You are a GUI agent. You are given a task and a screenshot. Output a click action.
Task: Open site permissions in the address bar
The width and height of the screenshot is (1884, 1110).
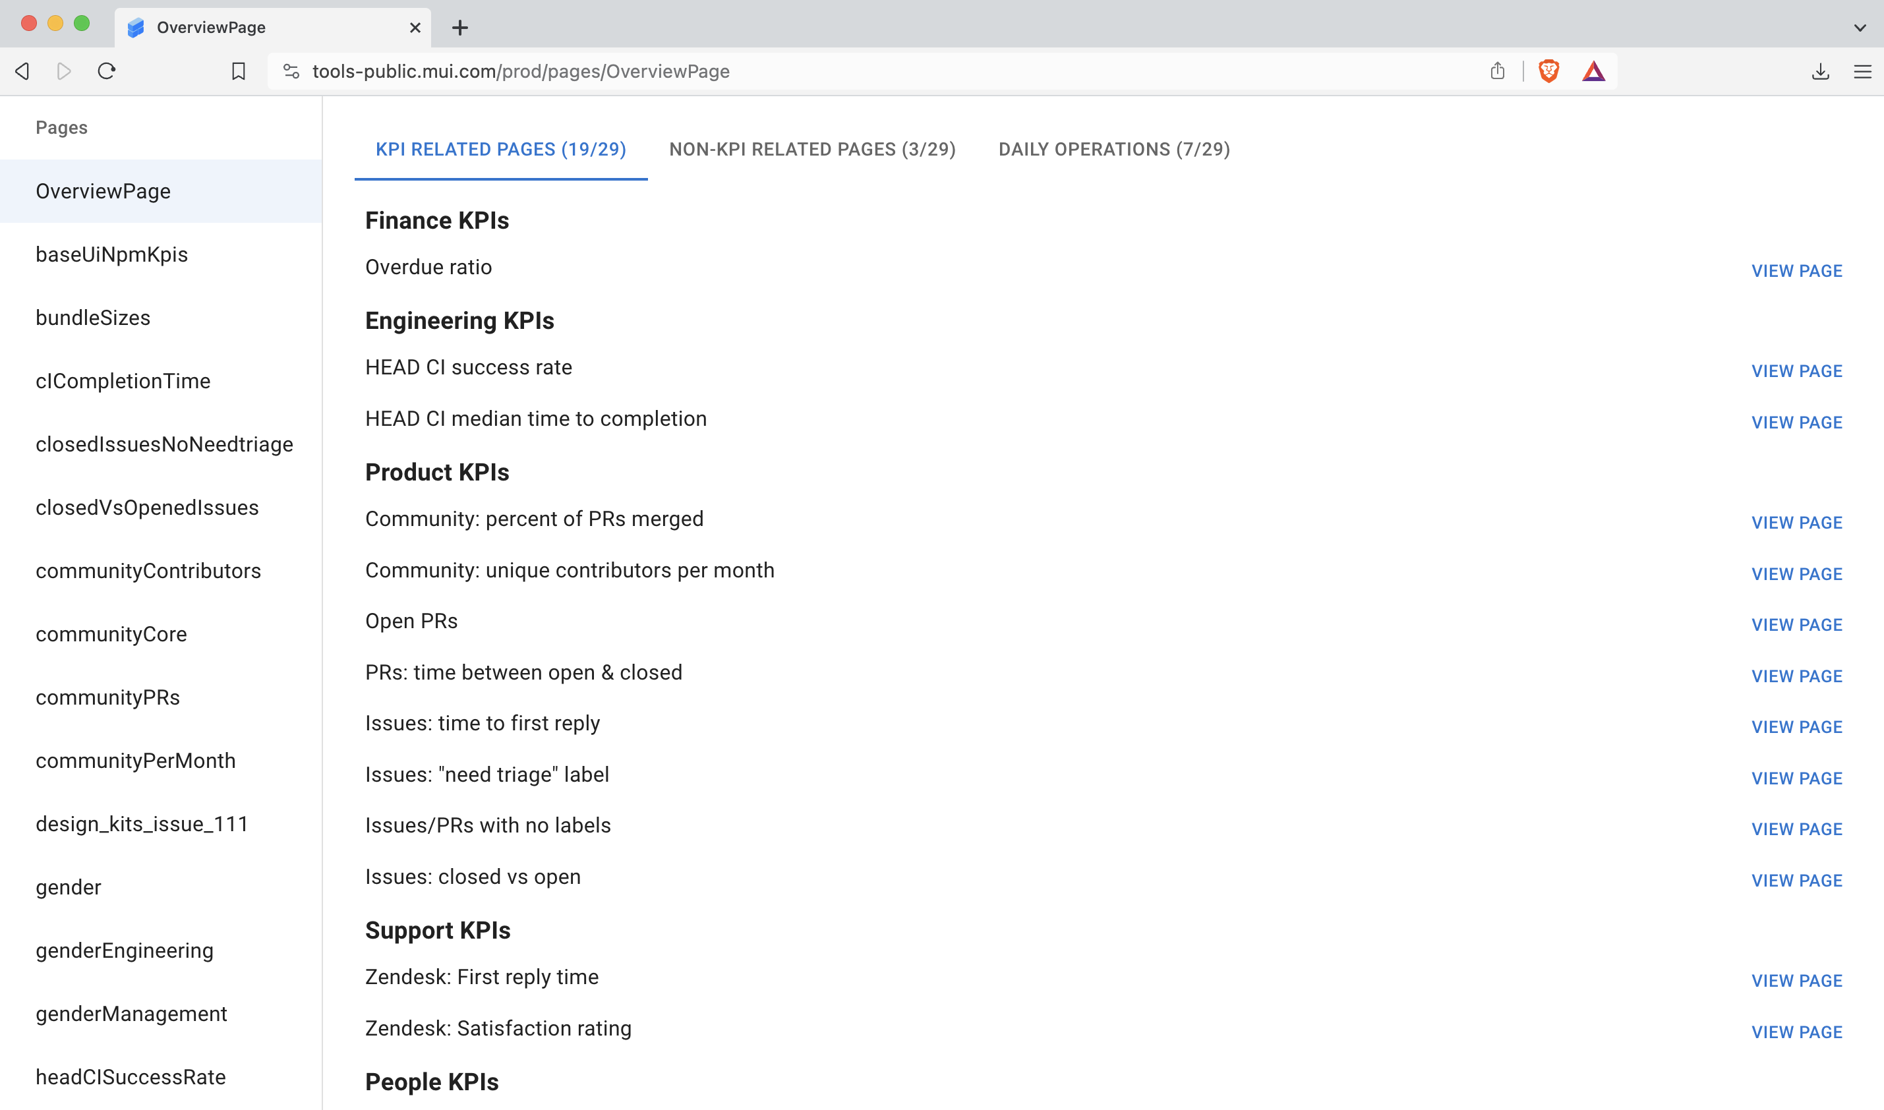pyautogui.click(x=291, y=71)
